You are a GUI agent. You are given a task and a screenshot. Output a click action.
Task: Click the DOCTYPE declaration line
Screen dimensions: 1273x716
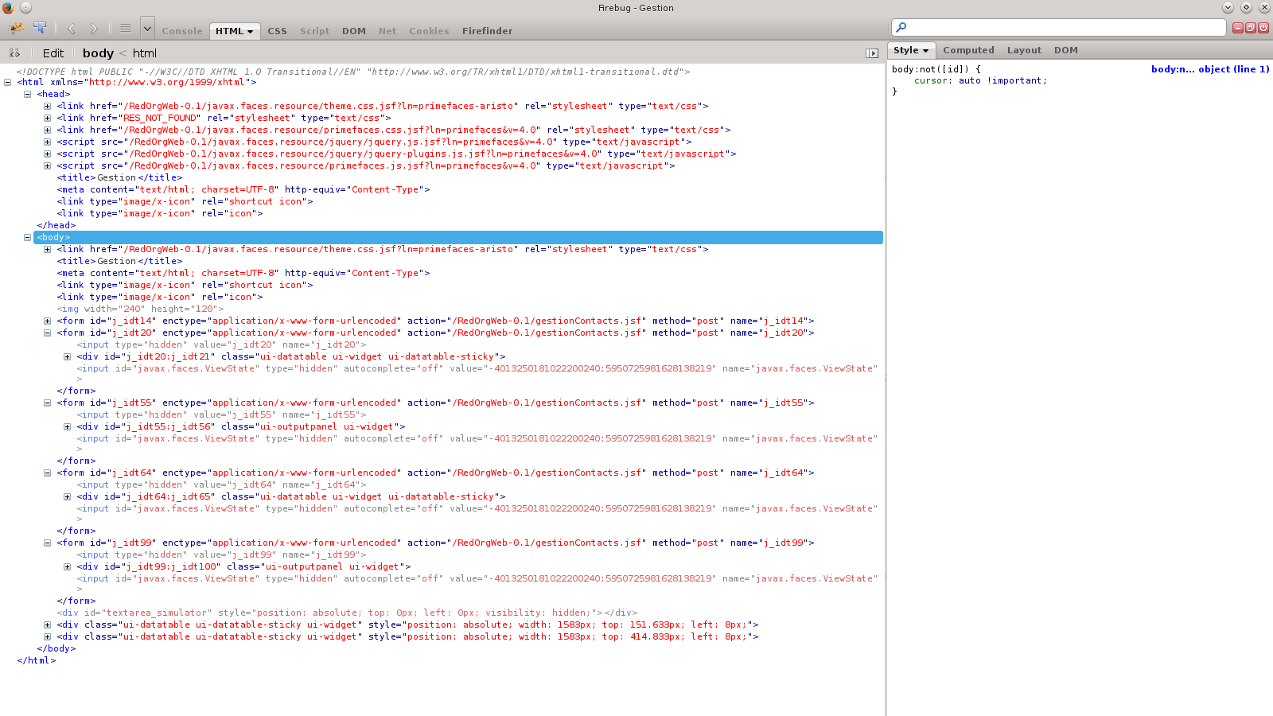[x=353, y=72]
